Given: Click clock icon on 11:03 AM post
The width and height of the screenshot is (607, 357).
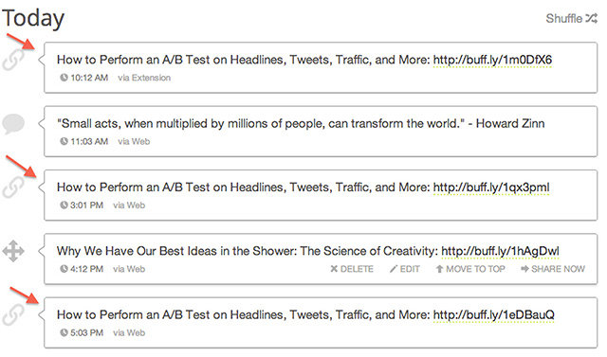Looking at the screenshot, I should pyautogui.click(x=64, y=141).
